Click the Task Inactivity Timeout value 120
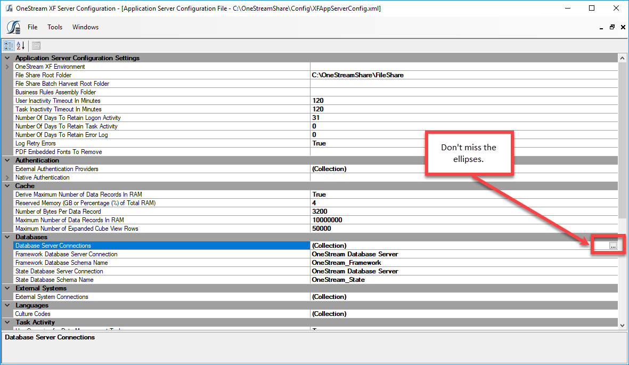Image resolution: width=629 pixels, height=365 pixels. pyautogui.click(x=318, y=109)
